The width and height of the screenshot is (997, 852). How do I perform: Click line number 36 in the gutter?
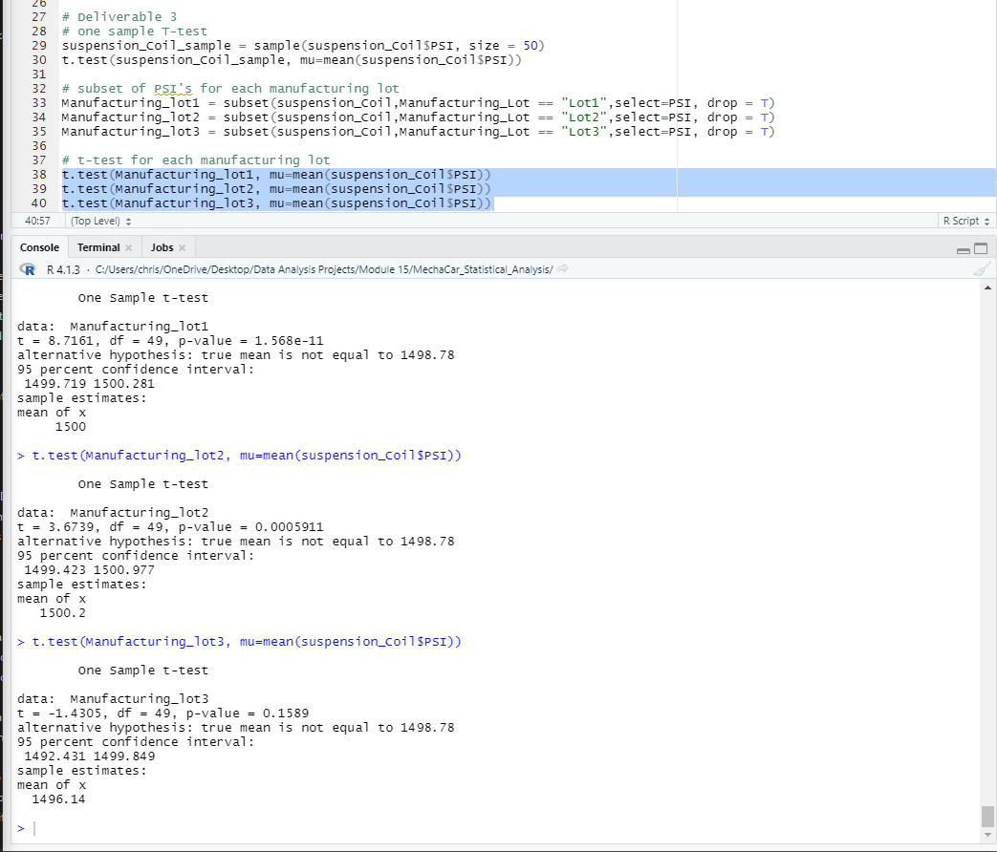[x=39, y=146]
